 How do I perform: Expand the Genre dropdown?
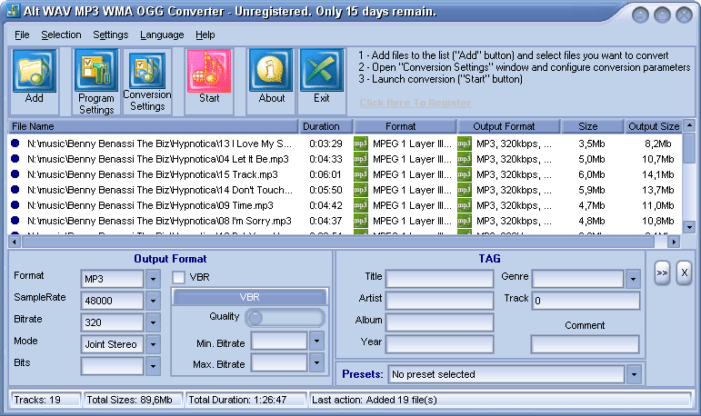point(633,279)
